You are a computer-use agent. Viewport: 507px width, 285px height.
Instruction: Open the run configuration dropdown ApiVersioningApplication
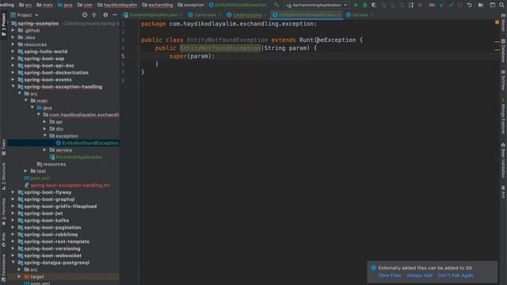point(317,5)
